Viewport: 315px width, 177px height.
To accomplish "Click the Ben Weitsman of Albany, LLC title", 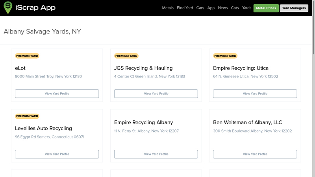I will click(x=248, y=122).
